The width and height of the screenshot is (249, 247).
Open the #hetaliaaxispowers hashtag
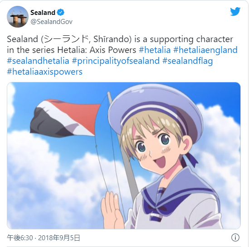(44, 72)
